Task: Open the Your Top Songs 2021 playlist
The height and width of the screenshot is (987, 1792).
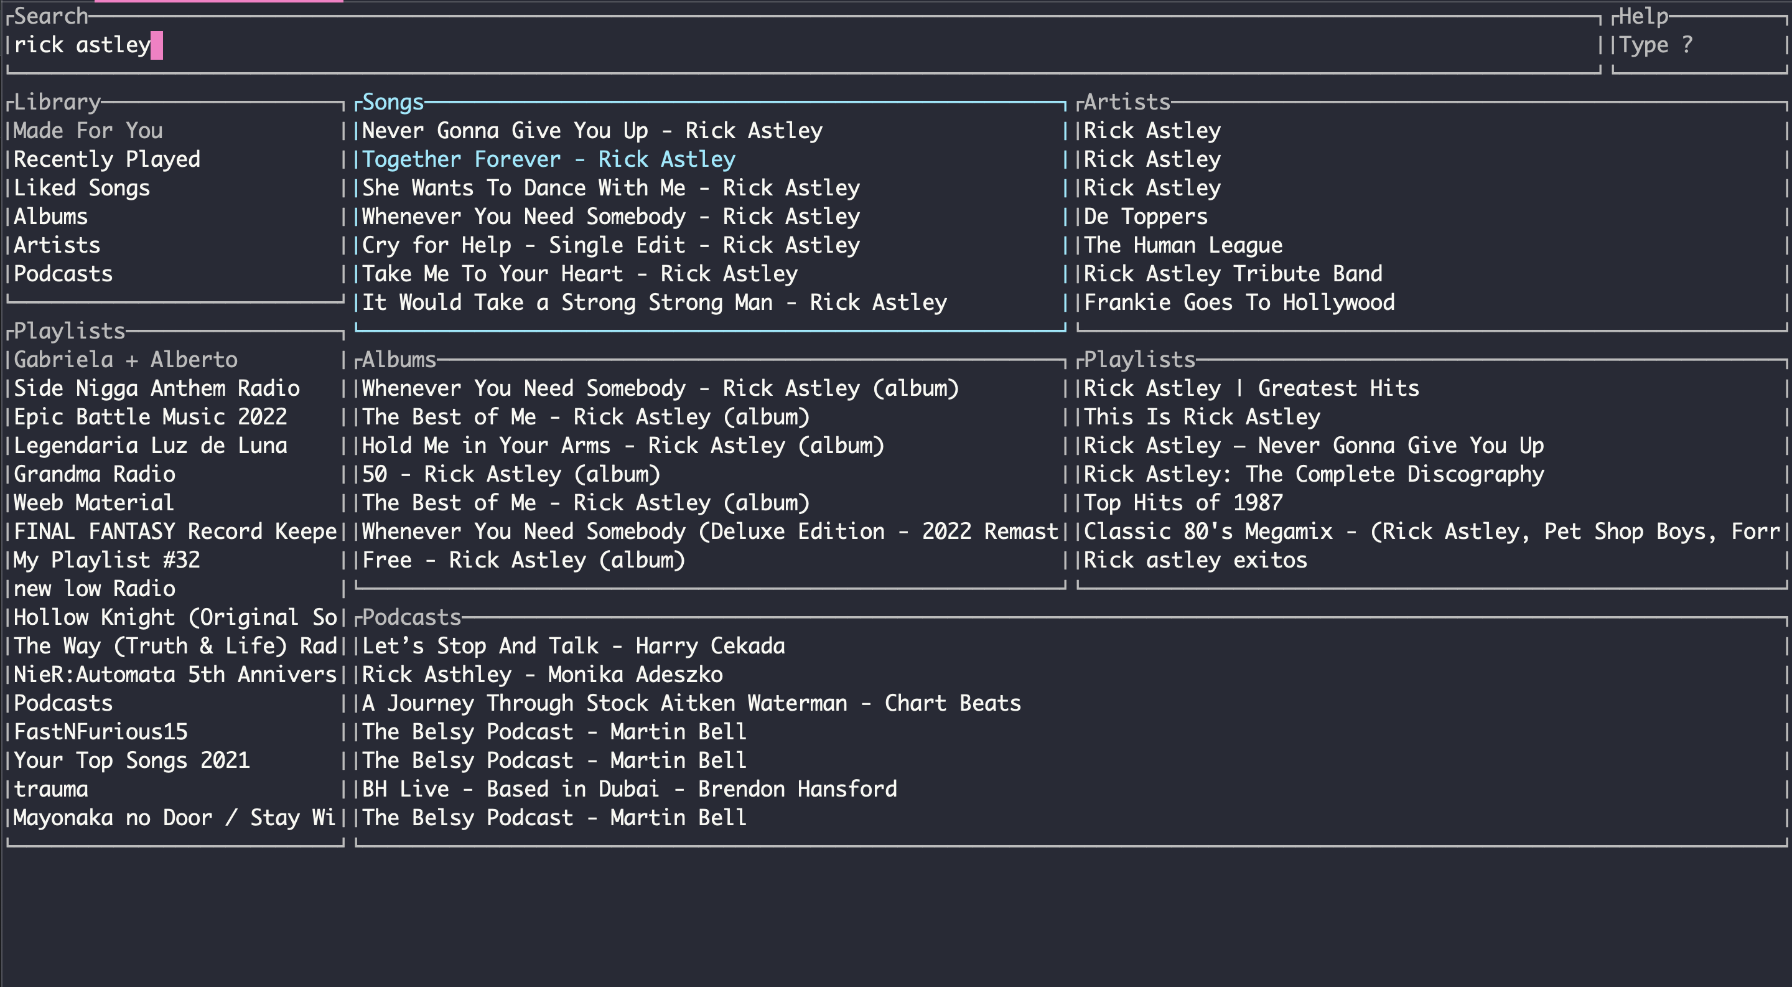Action: pos(131,760)
